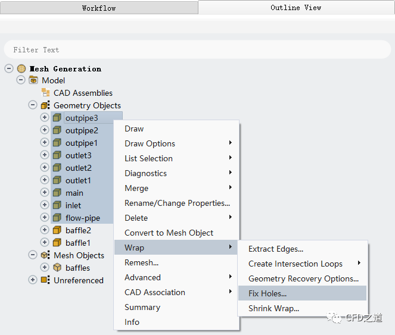Click the Filter Text input field
395x335 pixels.
click(x=197, y=50)
